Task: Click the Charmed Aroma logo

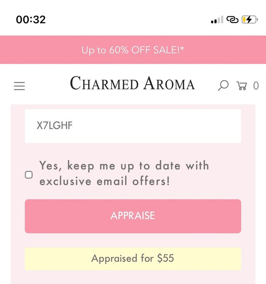Action: click(x=132, y=83)
